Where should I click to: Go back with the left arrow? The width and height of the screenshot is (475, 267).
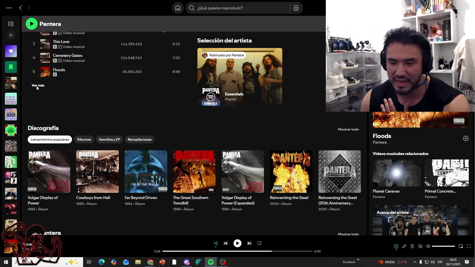tap(20, 8)
